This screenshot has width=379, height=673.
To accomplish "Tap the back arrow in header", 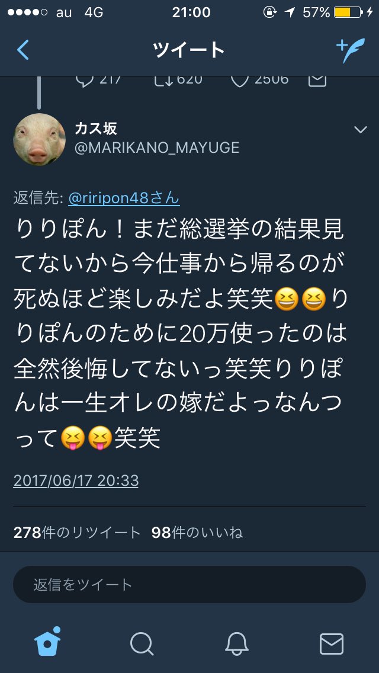I will [x=23, y=50].
